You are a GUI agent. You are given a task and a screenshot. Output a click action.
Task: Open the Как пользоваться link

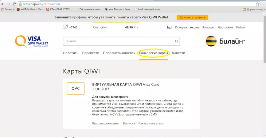(151, 124)
